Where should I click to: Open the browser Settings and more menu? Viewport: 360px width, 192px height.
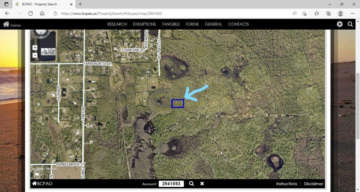click(x=352, y=14)
